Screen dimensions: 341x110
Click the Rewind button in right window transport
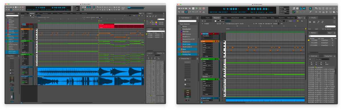(179, 8)
